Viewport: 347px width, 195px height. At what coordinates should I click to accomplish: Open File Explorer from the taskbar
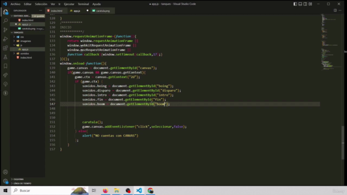point(117,190)
